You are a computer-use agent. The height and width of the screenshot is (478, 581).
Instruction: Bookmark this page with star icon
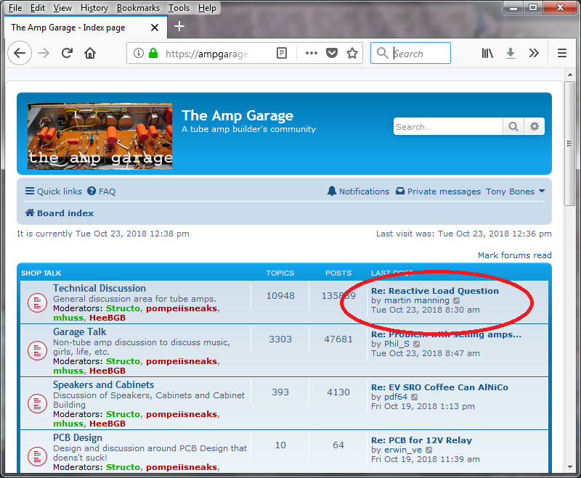coord(352,53)
